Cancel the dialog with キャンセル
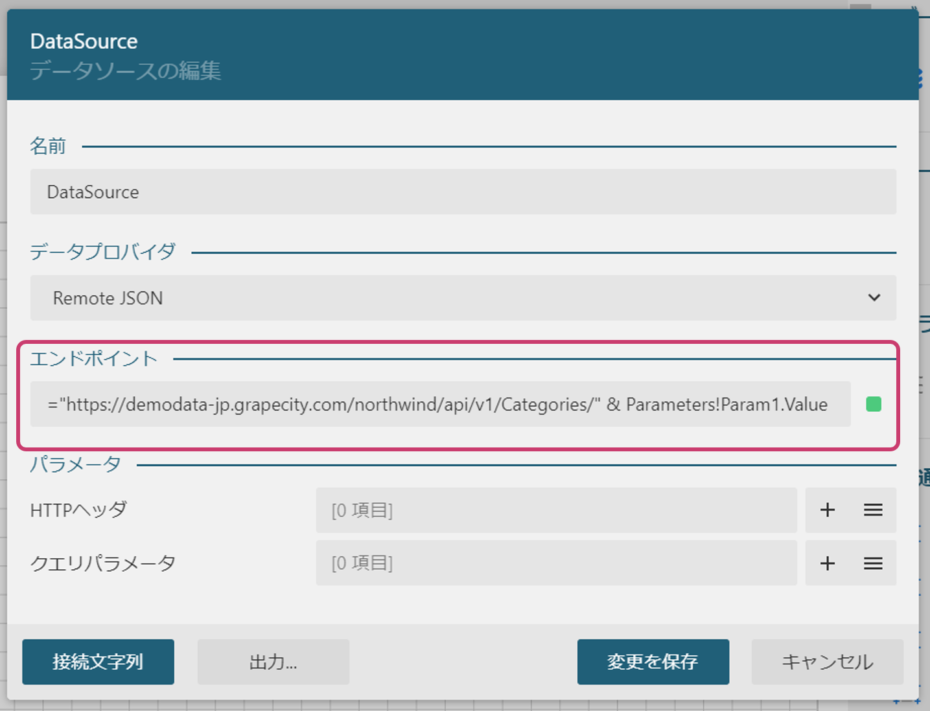 pyautogui.click(x=827, y=662)
